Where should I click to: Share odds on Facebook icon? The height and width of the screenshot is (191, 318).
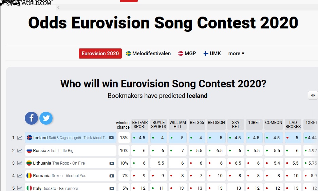point(32,118)
